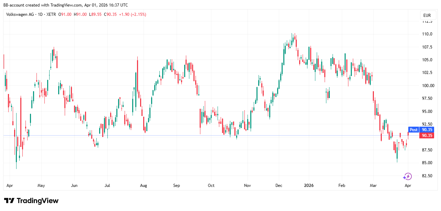Click the 110.0 level on price scale

pos(428,34)
